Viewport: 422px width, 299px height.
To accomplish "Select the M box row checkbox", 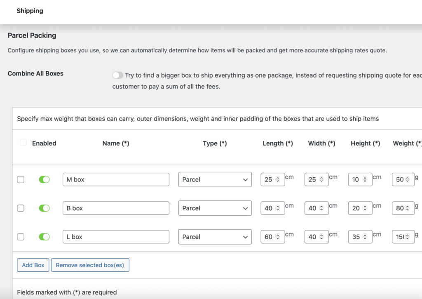I will 21,179.
